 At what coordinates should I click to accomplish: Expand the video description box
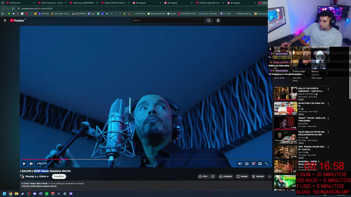tap(145, 185)
